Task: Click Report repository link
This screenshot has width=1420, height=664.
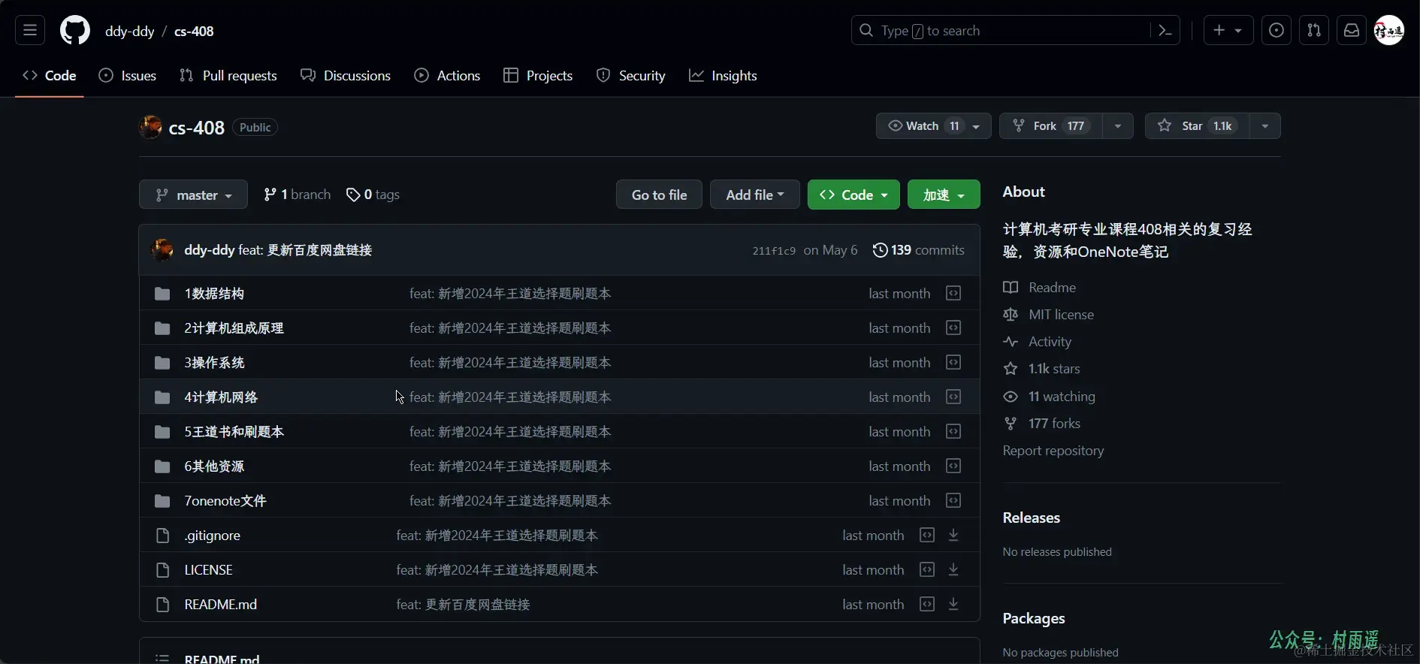Action: (x=1053, y=451)
